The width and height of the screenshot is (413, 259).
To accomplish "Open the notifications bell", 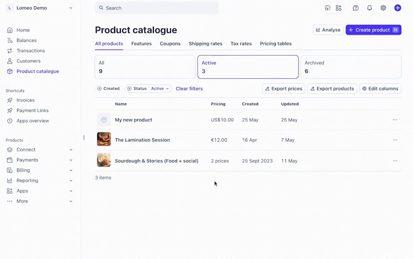I will (x=370, y=8).
